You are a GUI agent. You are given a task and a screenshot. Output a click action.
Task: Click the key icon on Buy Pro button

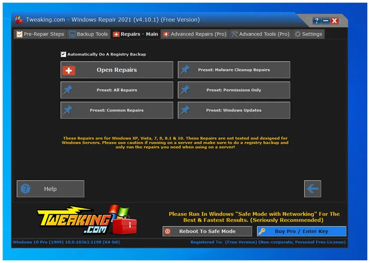click(x=262, y=231)
